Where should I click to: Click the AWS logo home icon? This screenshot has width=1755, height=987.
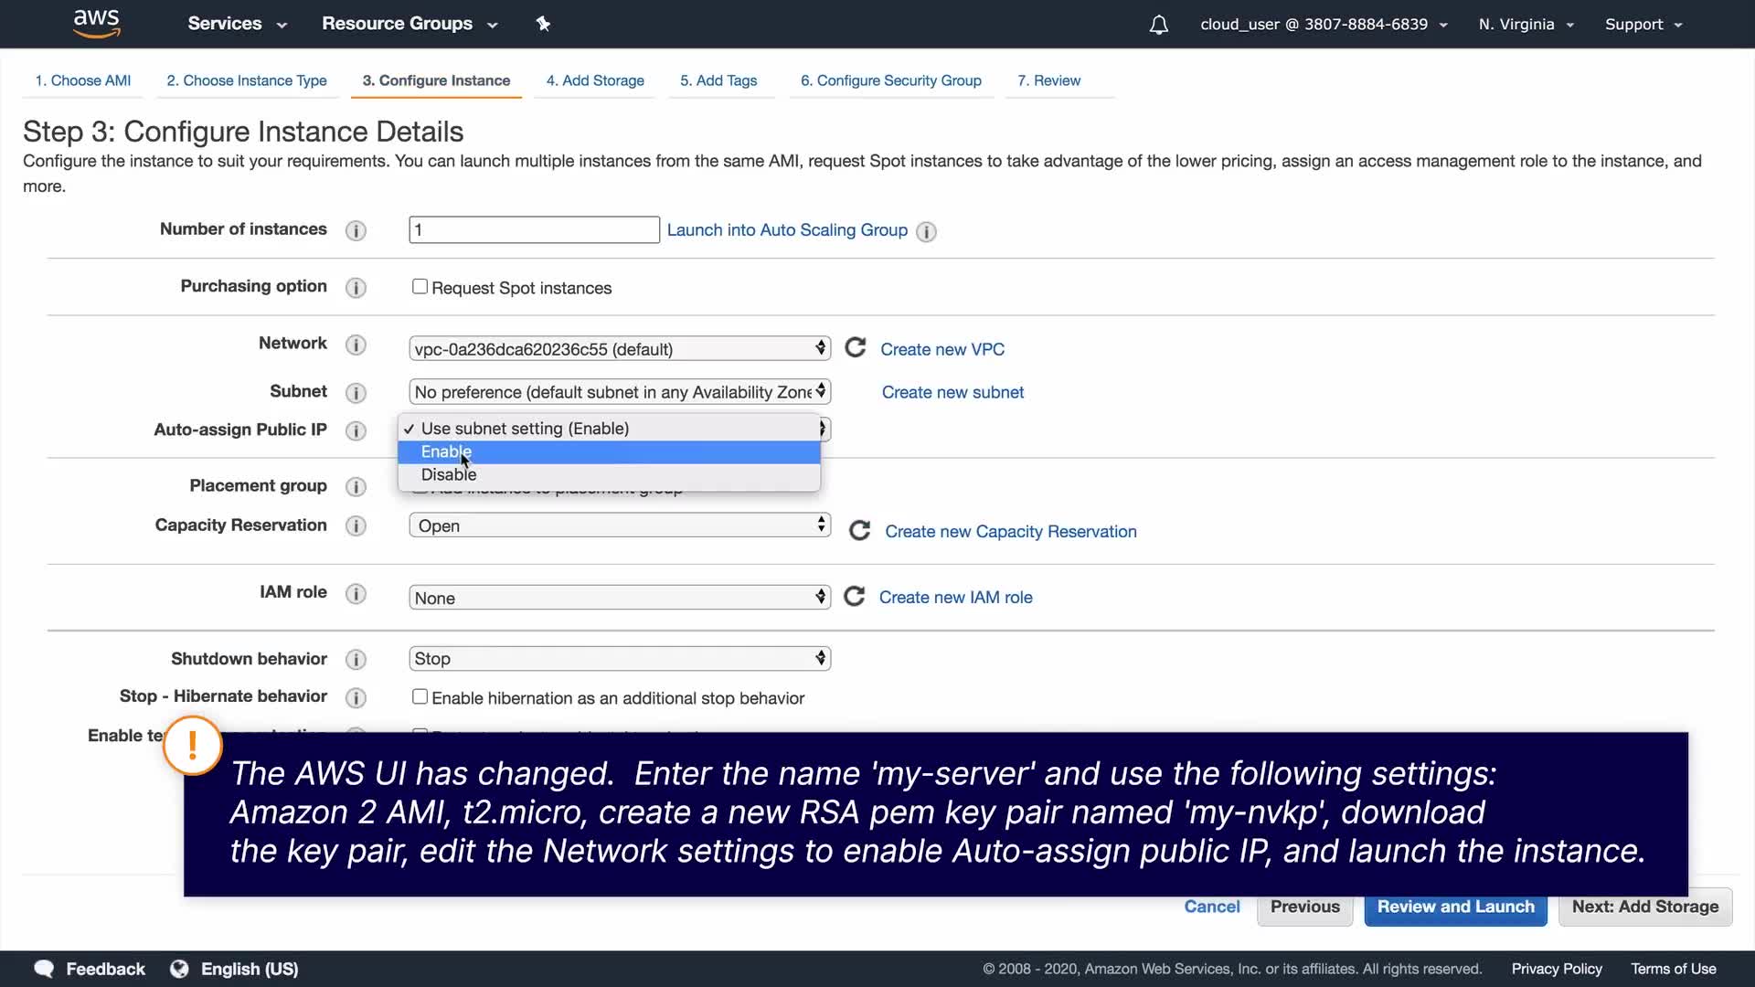tap(96, 23)
